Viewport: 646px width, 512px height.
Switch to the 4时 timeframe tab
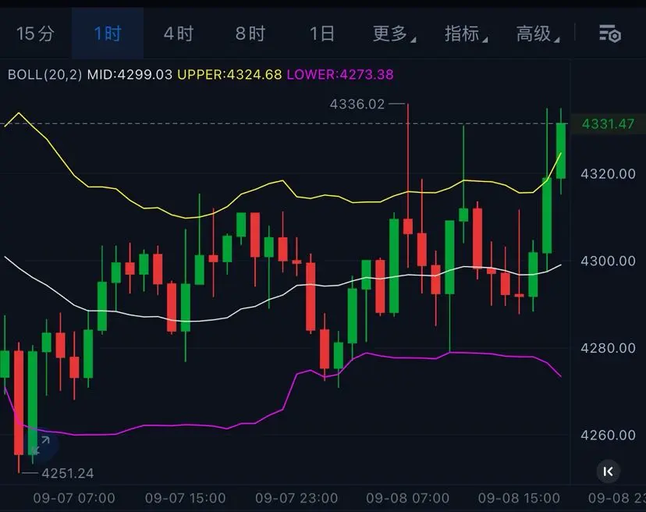pos(179,34)
